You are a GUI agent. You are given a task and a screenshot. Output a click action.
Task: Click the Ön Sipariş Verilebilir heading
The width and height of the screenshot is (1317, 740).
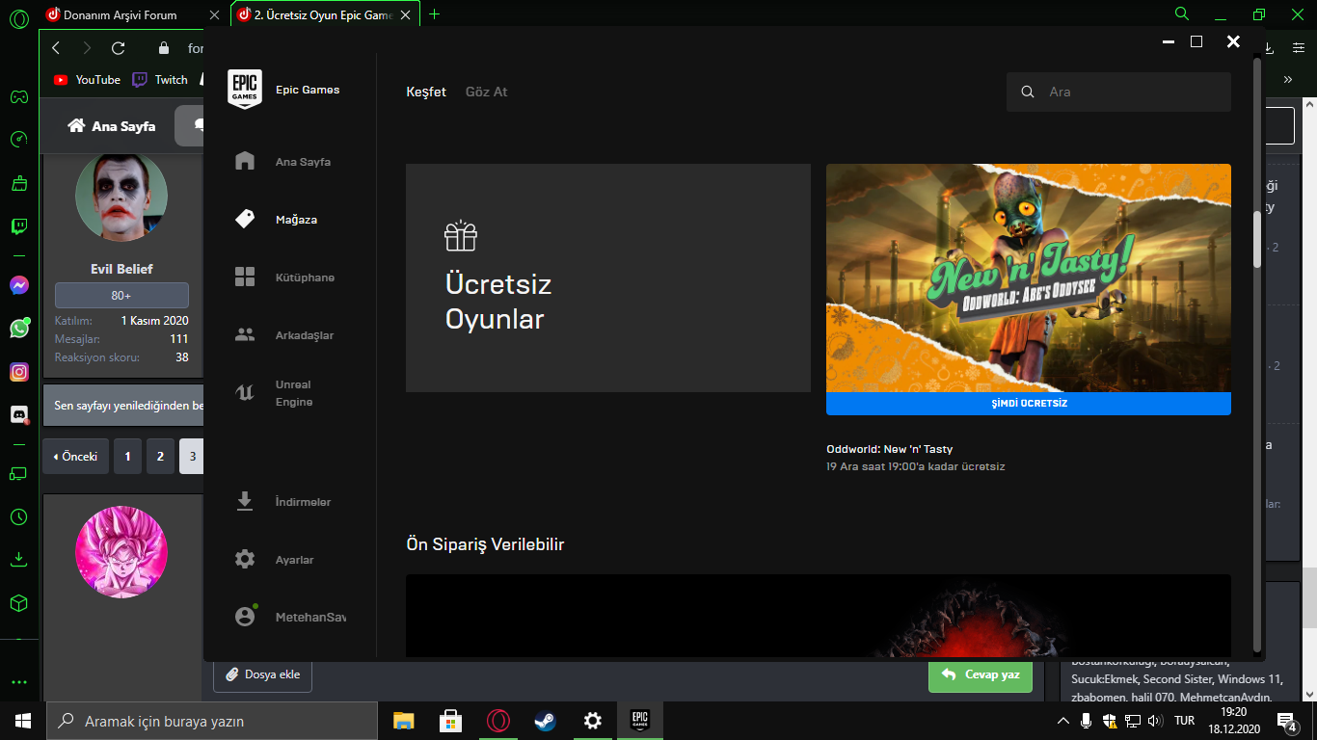coord(485,544)
